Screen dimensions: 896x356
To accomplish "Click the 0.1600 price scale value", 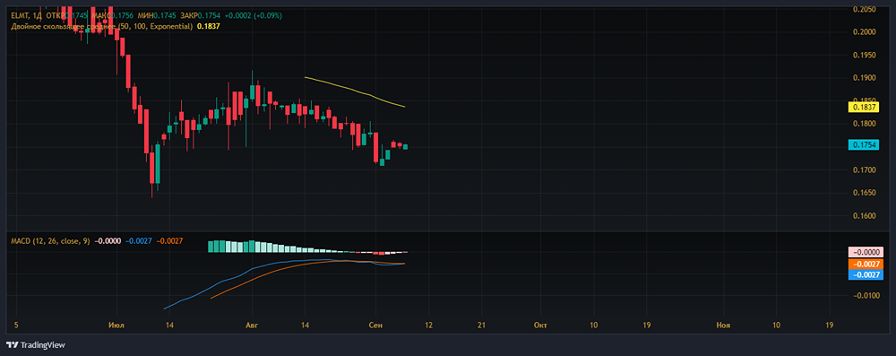I will pyautogui.click(x=864, y=216).
